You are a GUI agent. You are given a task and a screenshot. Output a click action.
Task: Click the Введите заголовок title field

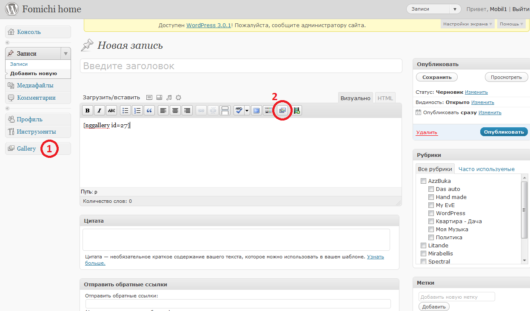tap(241, 66)
